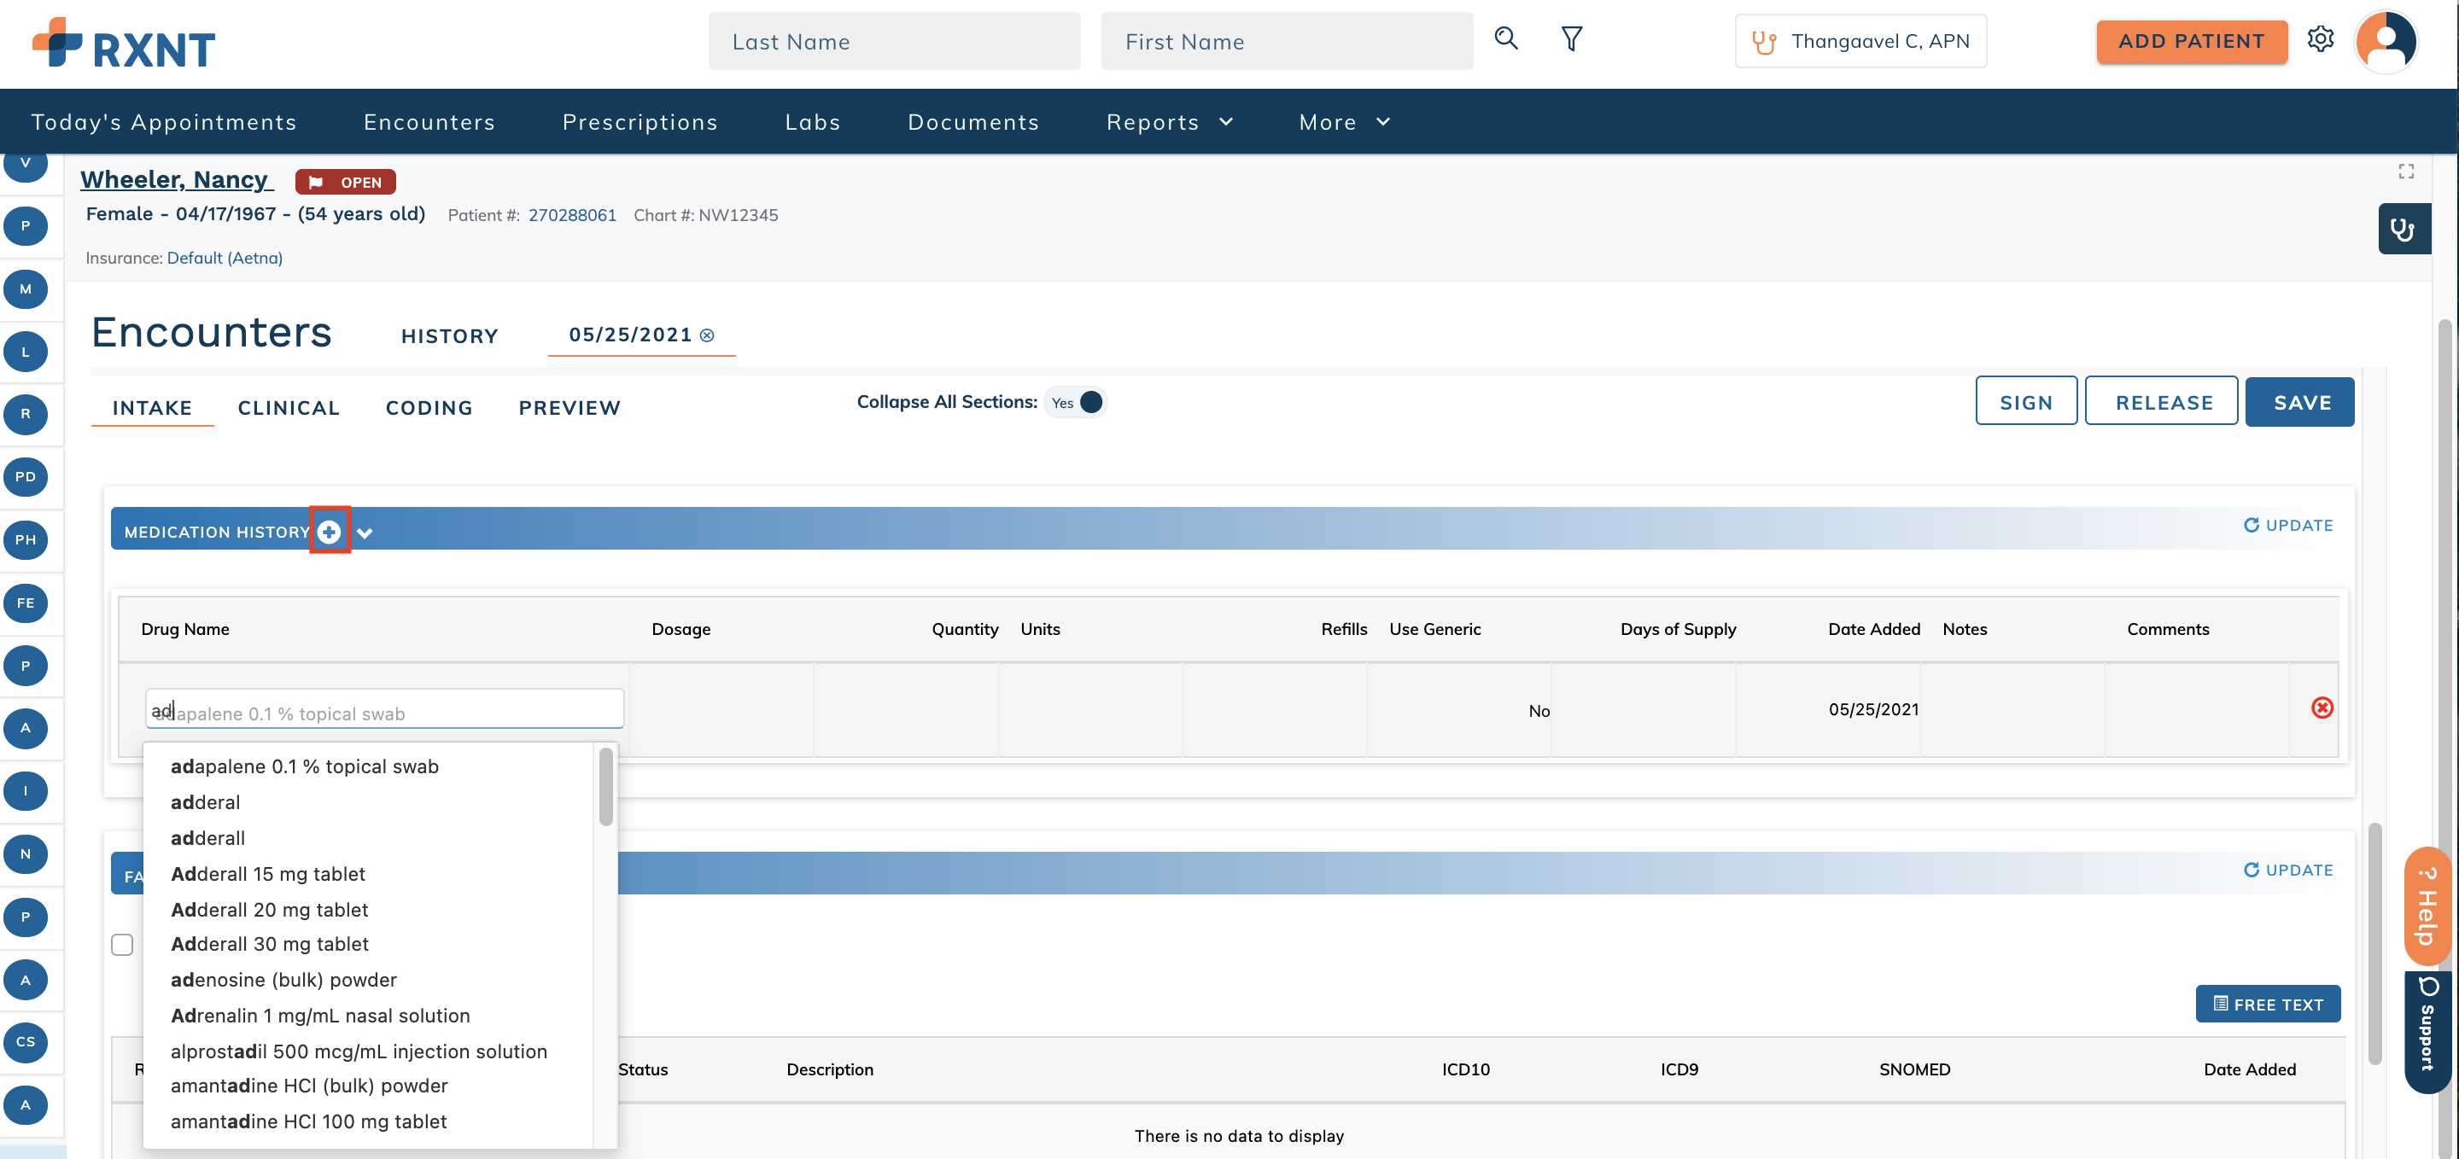Expand the More menu dropdown
The height and width of the screenshot is (1159, 2459).
[x=1344, y=122]
